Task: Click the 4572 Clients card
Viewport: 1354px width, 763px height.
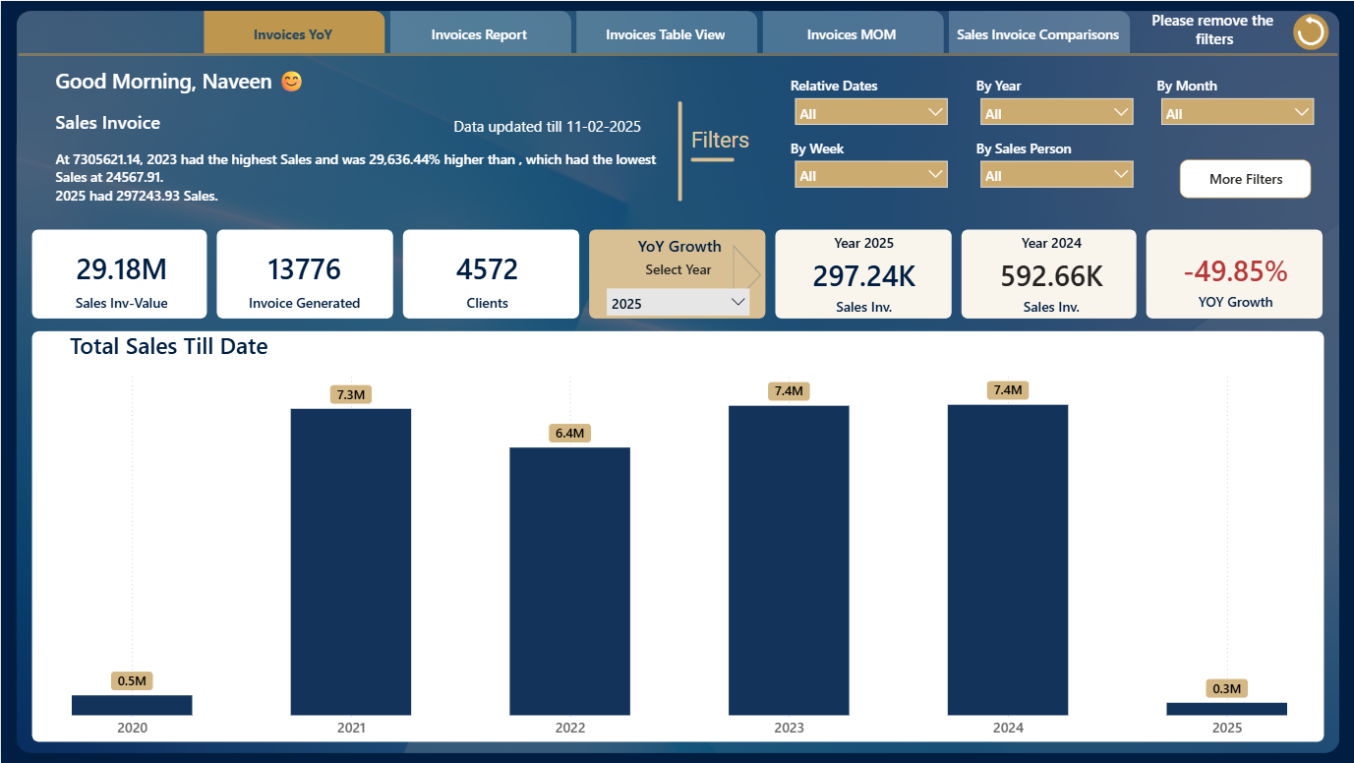Action: pos(491,274)
